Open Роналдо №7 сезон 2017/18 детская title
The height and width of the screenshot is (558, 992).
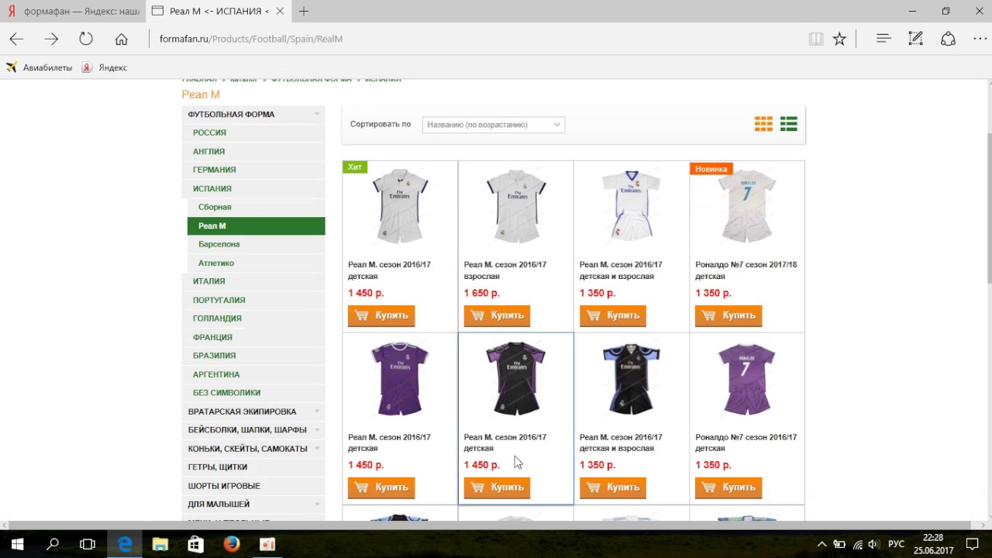746,270
